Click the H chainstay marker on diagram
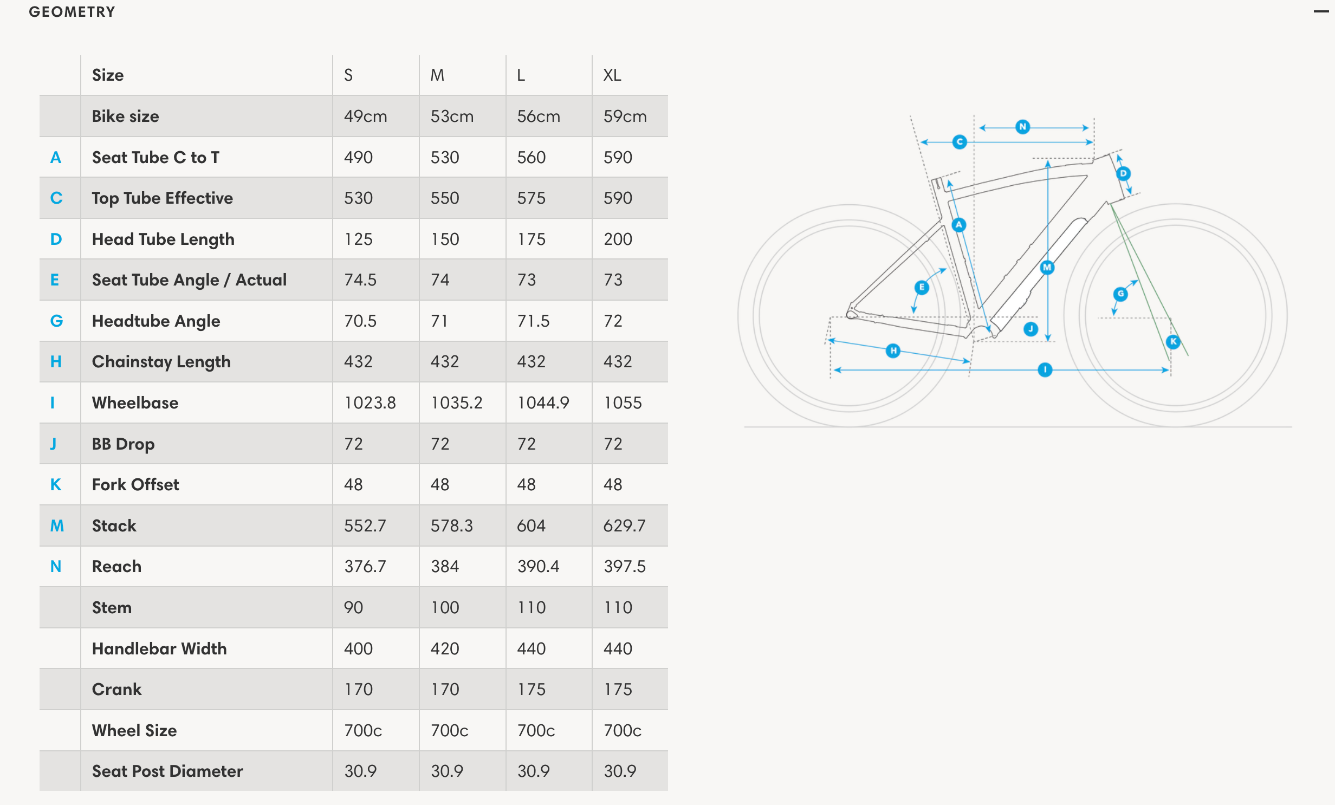 coord(893,351)
